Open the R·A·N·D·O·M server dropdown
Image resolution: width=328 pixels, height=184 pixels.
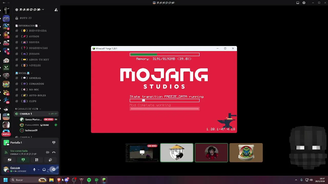point(32,10)
